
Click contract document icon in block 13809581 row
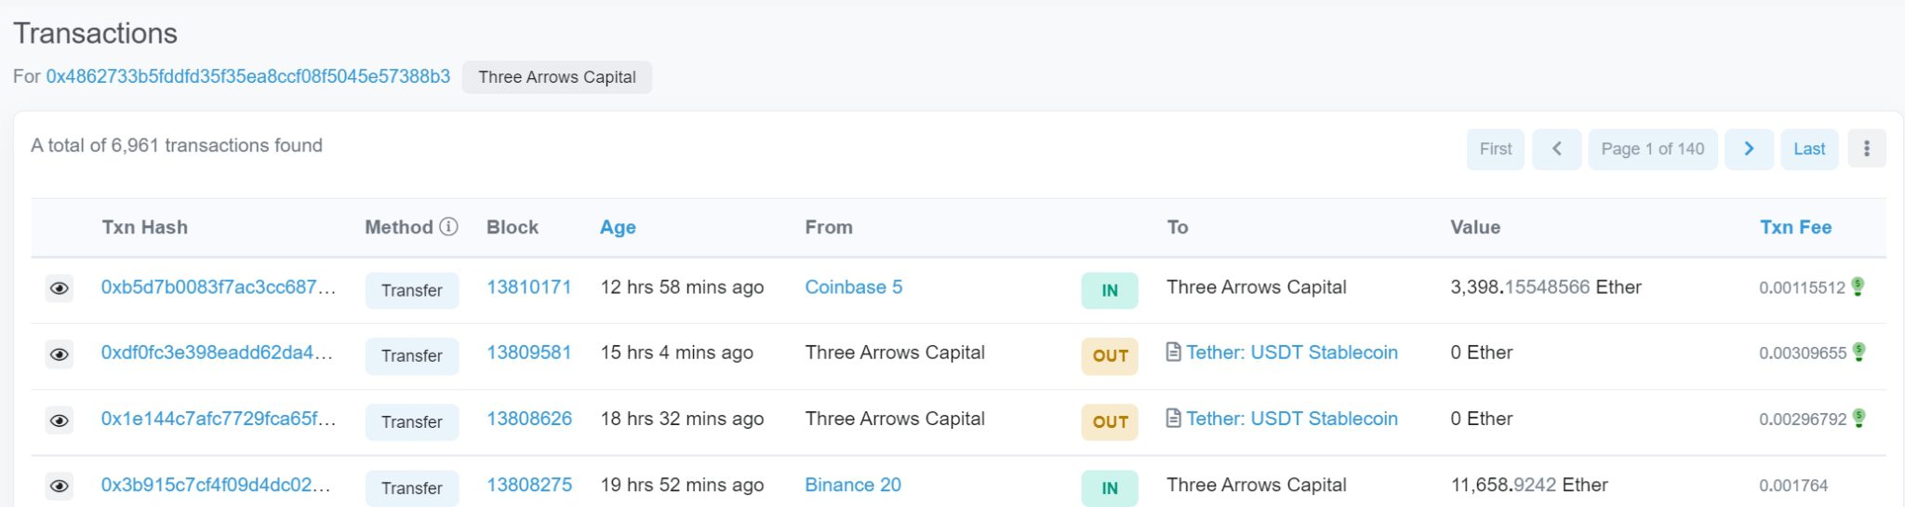(x=1174, y=353)
